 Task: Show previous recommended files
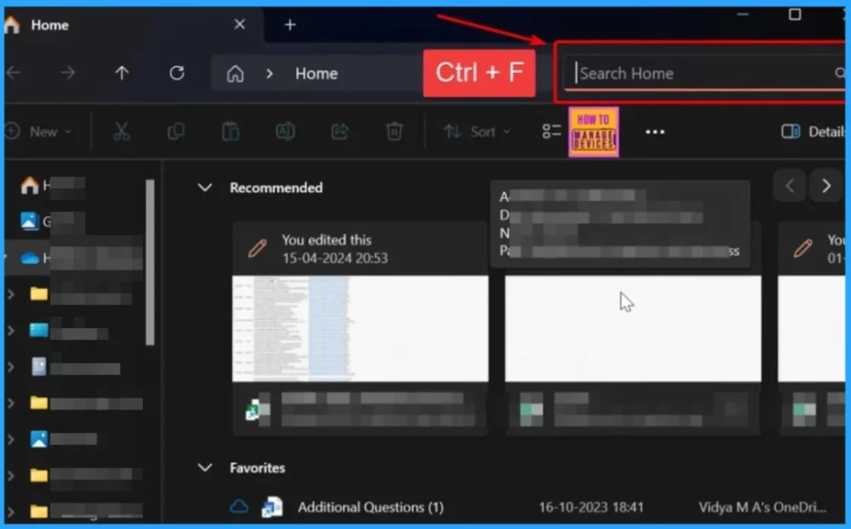pos(790,186)
